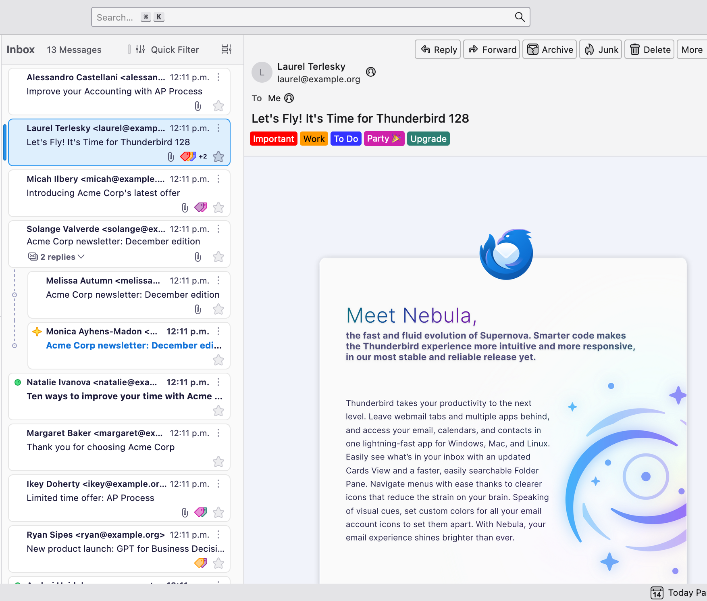This screenshot has width=707, height=601.
Task: Click attachment icon on Solange Valverde message
Action: [x=198, y=257]
